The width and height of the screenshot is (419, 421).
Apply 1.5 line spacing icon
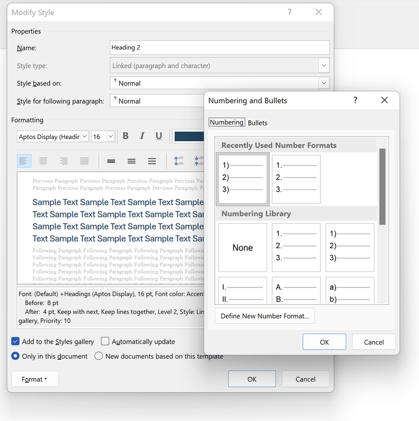[x=131, y=161]
